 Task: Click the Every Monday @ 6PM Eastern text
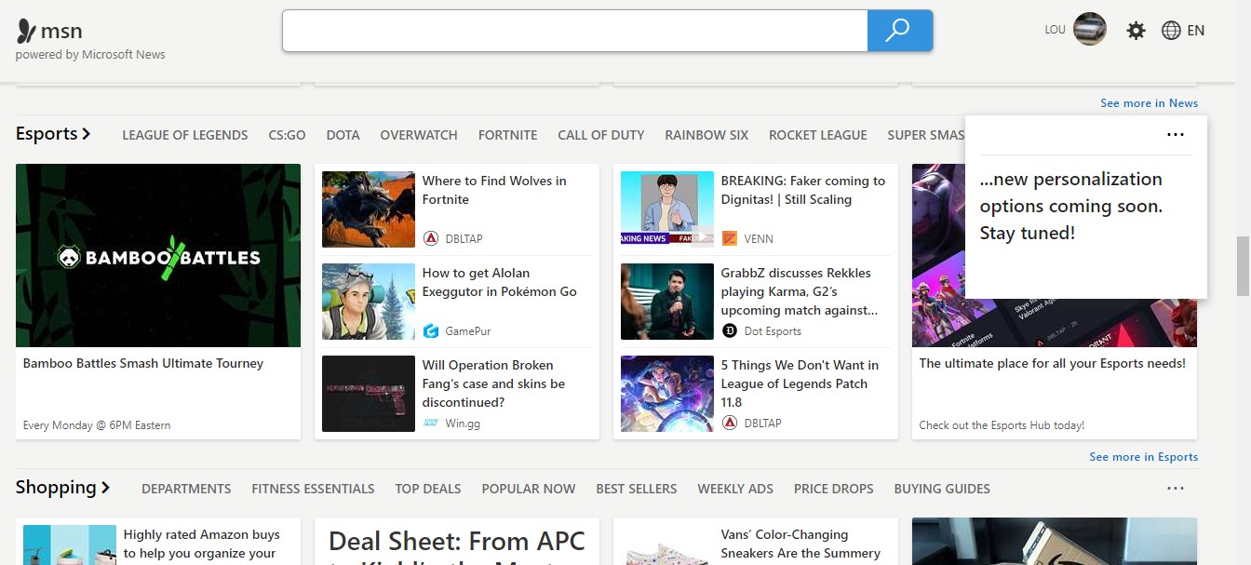point(97,425)
